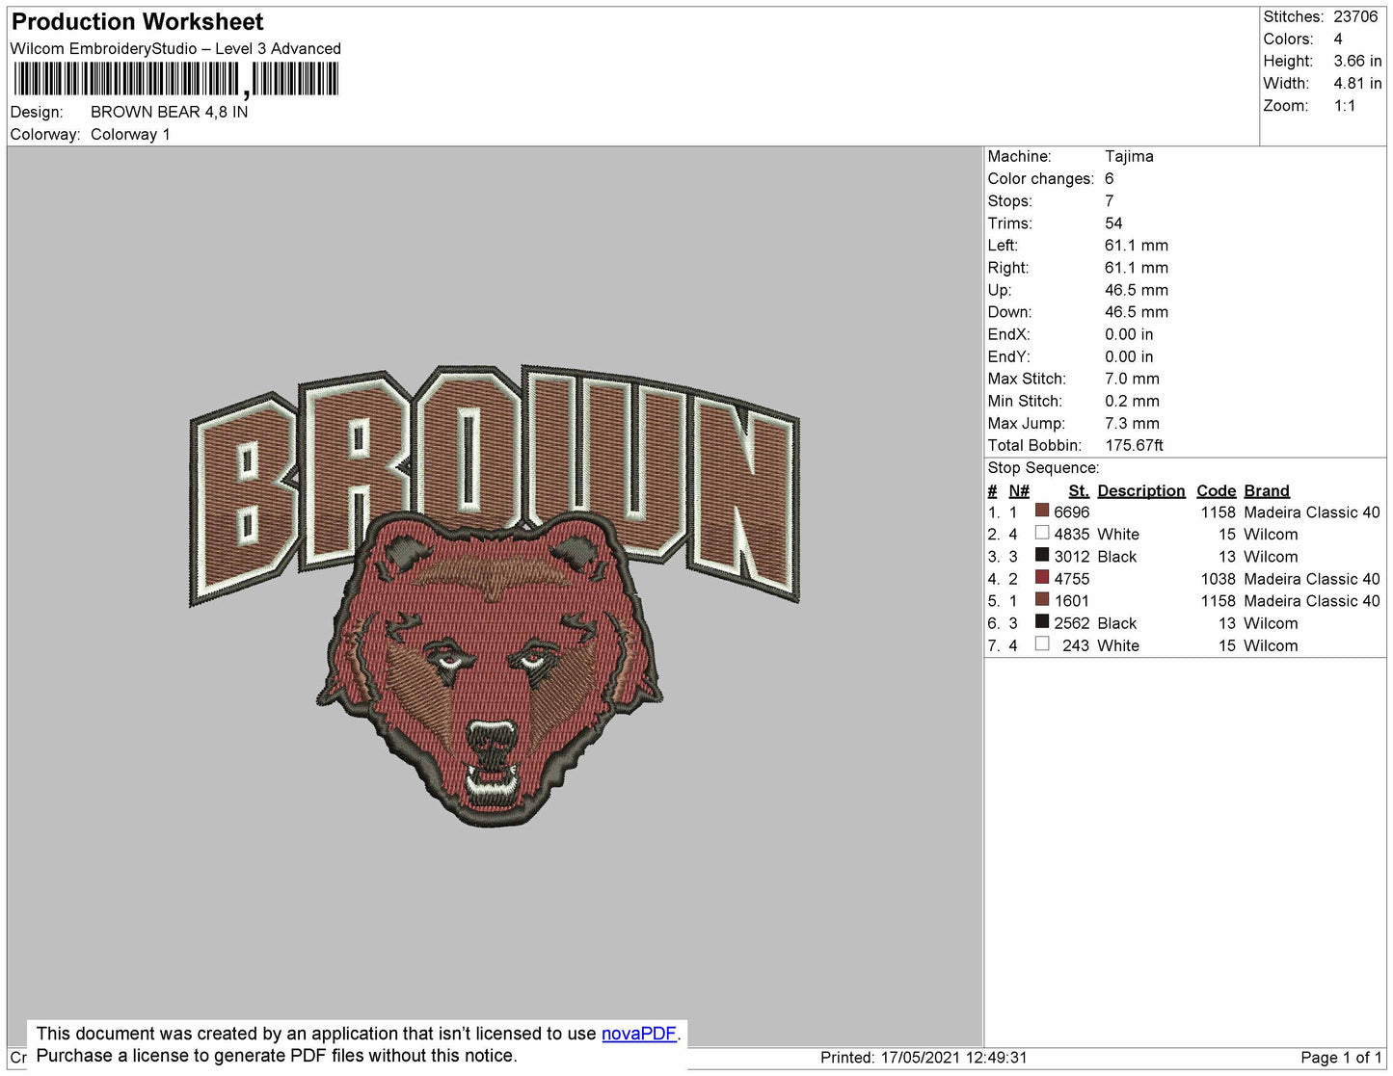Click the 'Brand' column header
Image resolution: width=1393 pixels, height=1076 pixels.
coord(1267,490)
